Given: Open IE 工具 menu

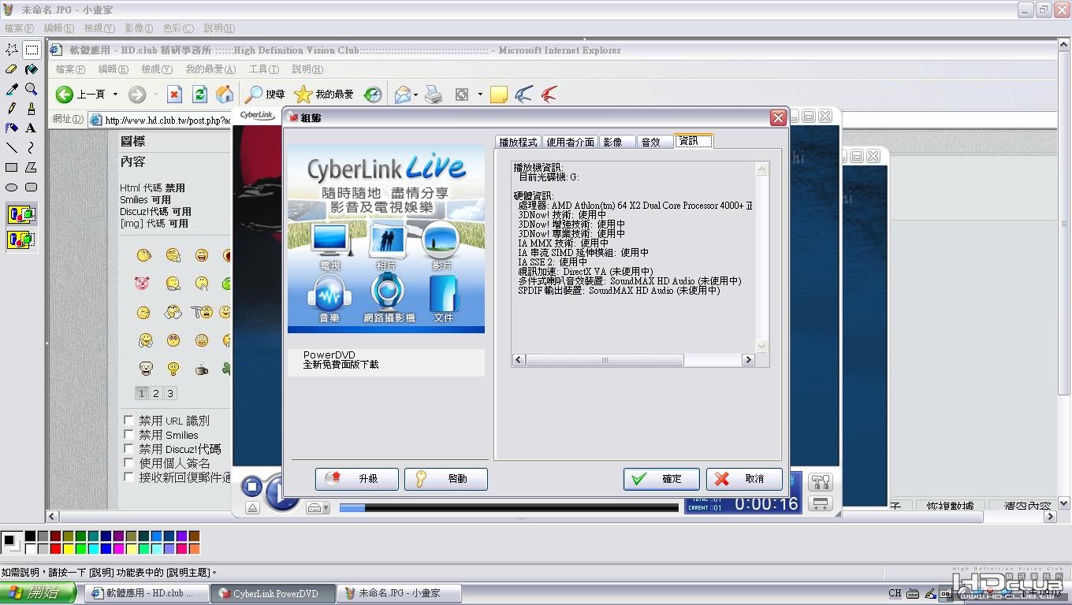Looking at the screenshot, I should (x=263, y=69).
